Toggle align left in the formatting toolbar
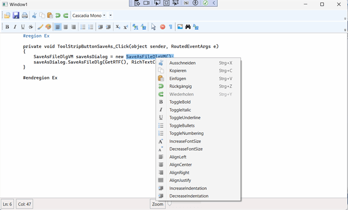Viewport: 348px width, 210px height. [58, 27]
